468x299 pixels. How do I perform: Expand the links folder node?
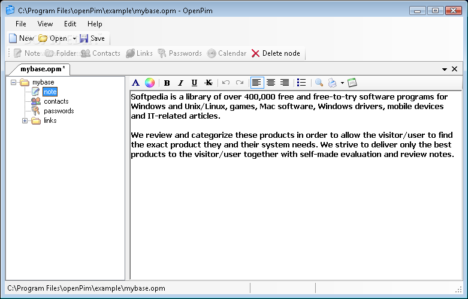(x=25, y=120)
